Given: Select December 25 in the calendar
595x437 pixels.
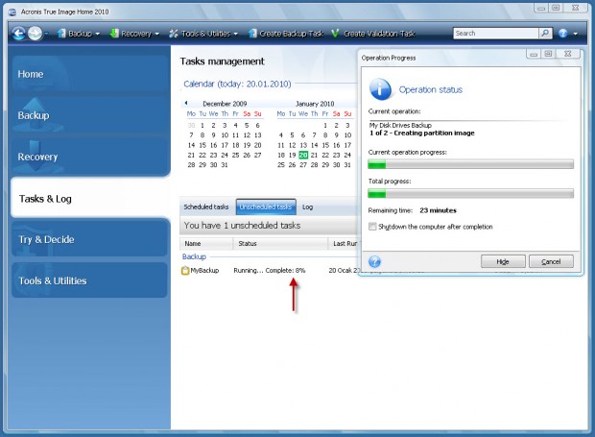Looking at the screenshot, I should pyautogui.click(x=236, y=155).
